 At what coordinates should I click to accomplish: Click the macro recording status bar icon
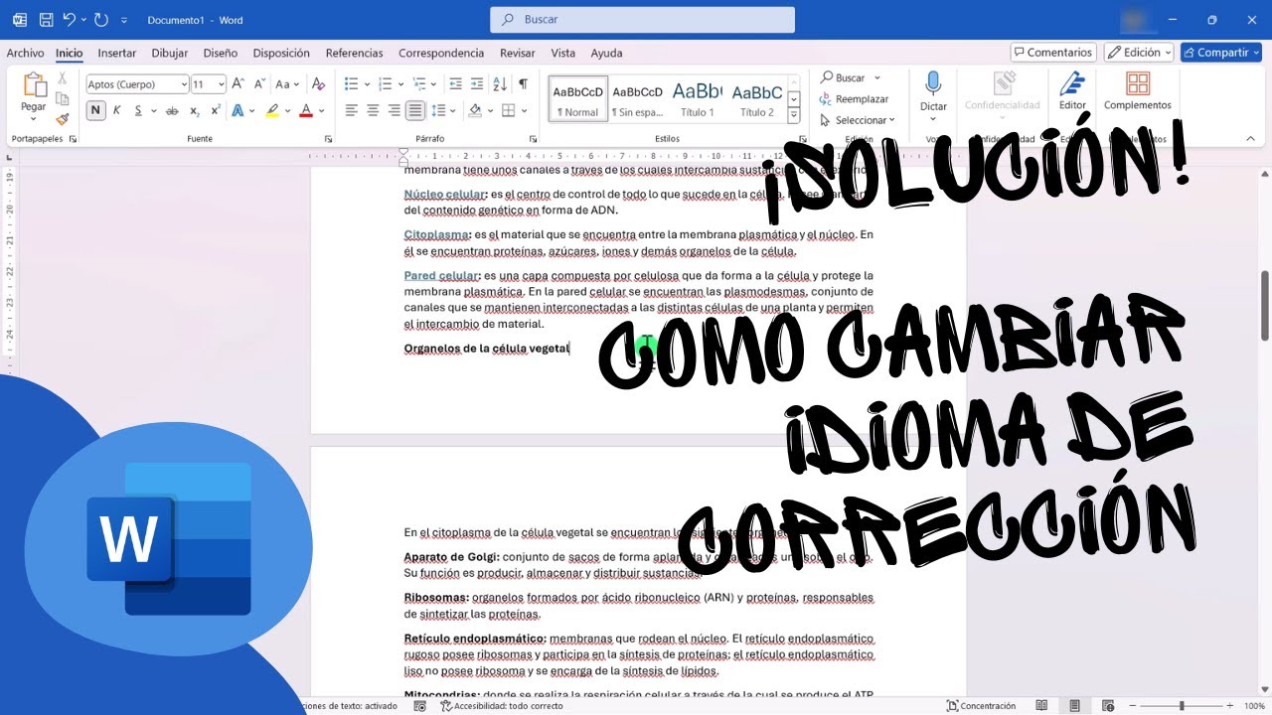420,706
